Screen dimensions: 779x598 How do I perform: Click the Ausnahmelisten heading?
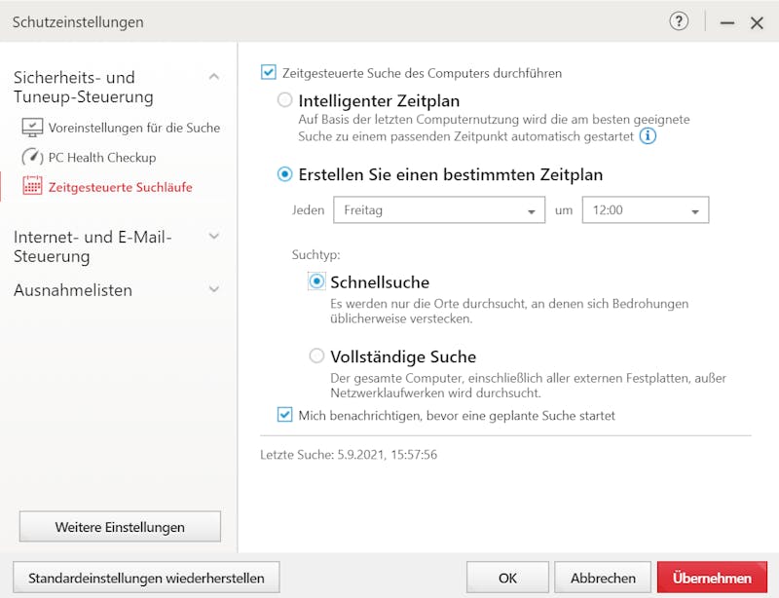coord(73,290)
